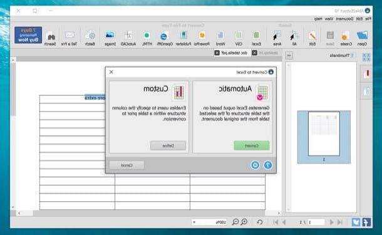Choose the Select Area tool
This screenshot has width=382, height=235.
pos(277,36)
